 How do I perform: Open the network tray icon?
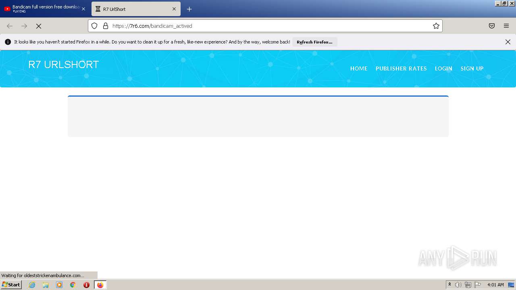468,285
